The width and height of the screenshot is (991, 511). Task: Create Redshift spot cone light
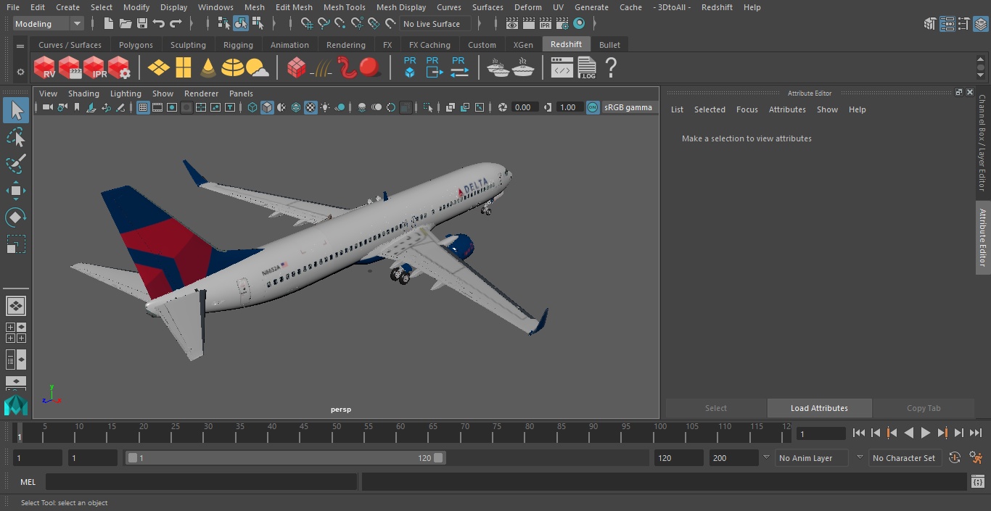[x=208, y=68]
